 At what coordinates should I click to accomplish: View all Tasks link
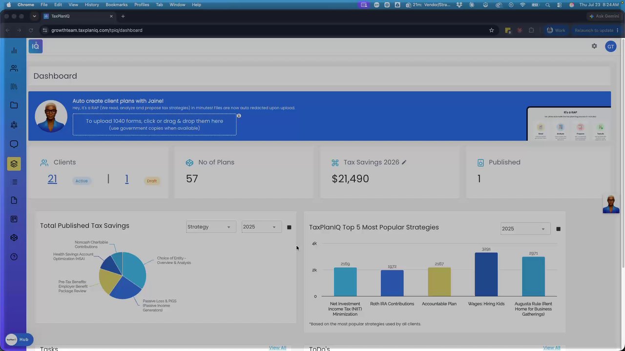(x=277, y=348)
